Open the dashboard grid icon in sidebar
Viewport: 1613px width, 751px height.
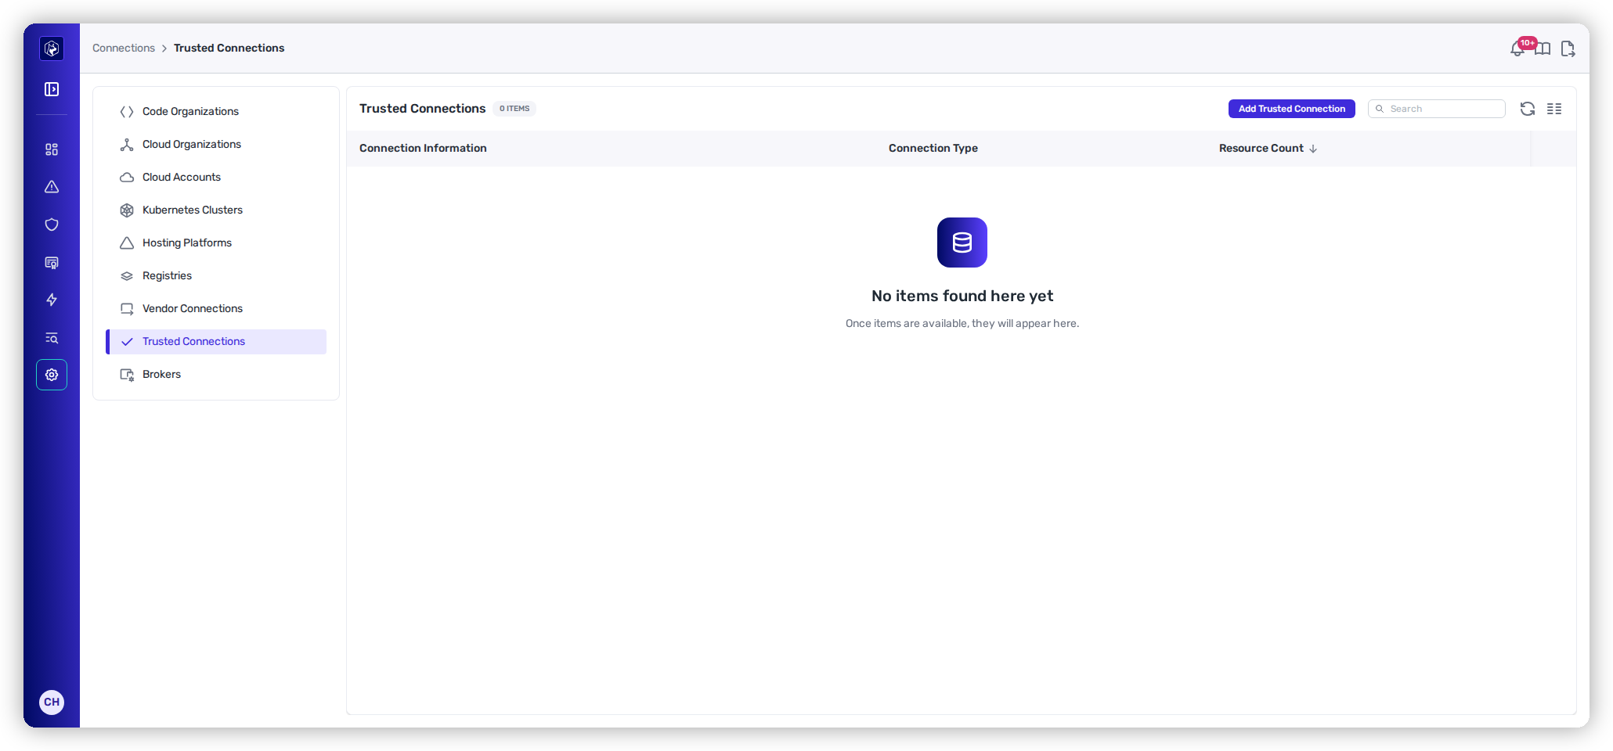pyautogui.click(x=52, y=149)
